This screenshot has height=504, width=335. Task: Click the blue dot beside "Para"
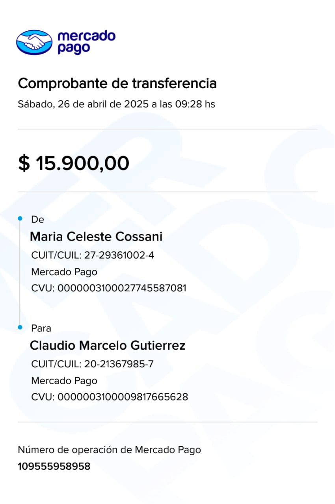click(20, 327)
